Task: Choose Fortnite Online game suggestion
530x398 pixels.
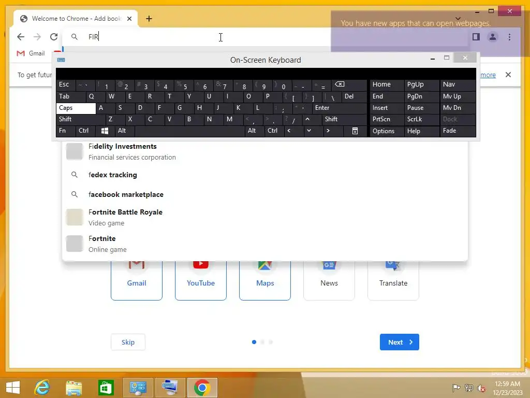Action: pos(265,244)
